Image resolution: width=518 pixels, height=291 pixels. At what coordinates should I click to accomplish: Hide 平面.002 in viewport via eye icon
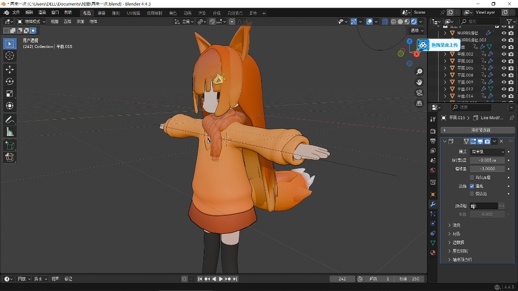pyautogui.click(x=504, y=54)
